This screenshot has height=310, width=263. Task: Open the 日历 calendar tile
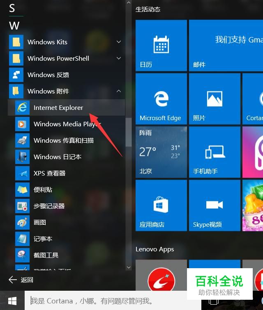[x=161, y=45]
